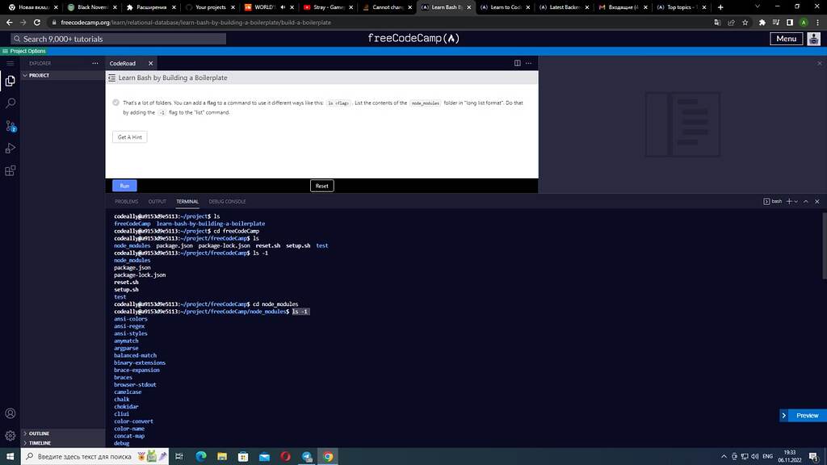Open the bash terminal dropdown chevron

796,202
